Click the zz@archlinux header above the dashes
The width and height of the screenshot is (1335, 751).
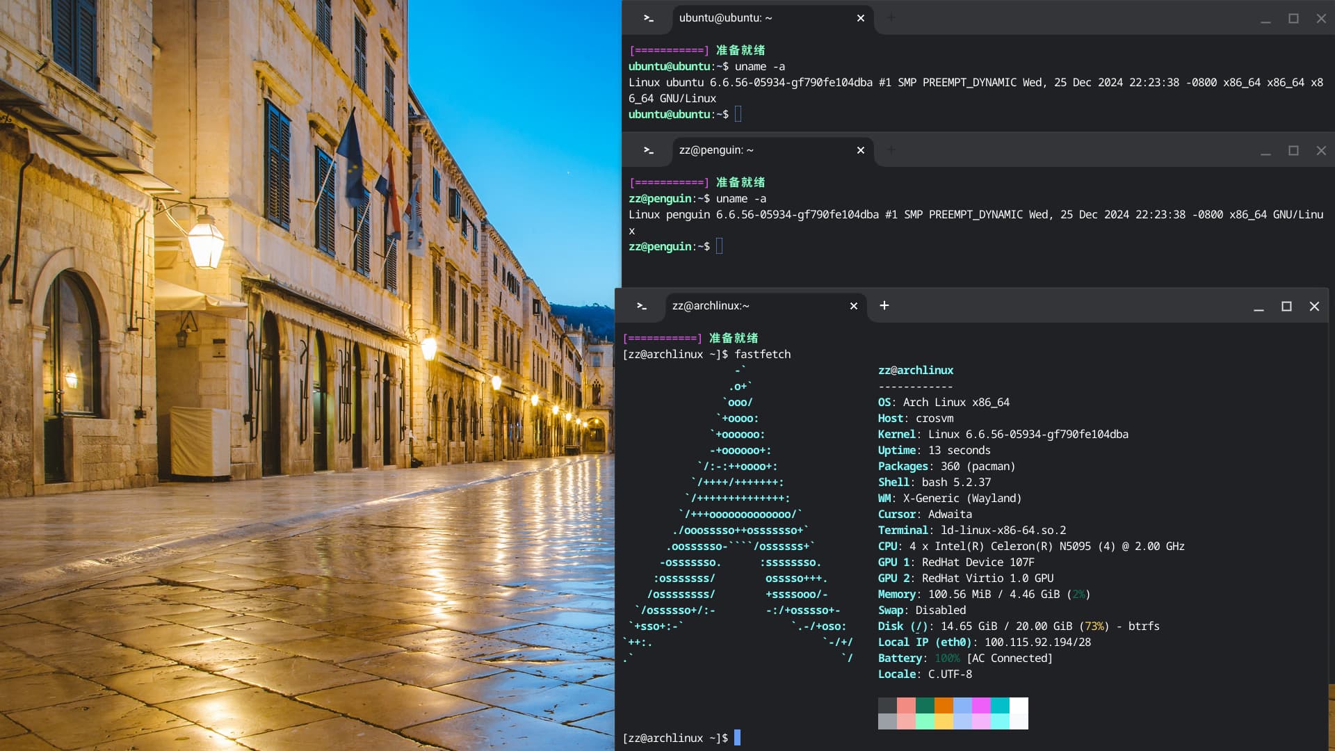916,370
